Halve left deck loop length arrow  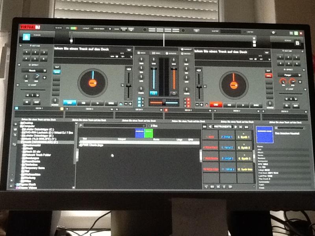pyautogui.click(x=28, y=95)
